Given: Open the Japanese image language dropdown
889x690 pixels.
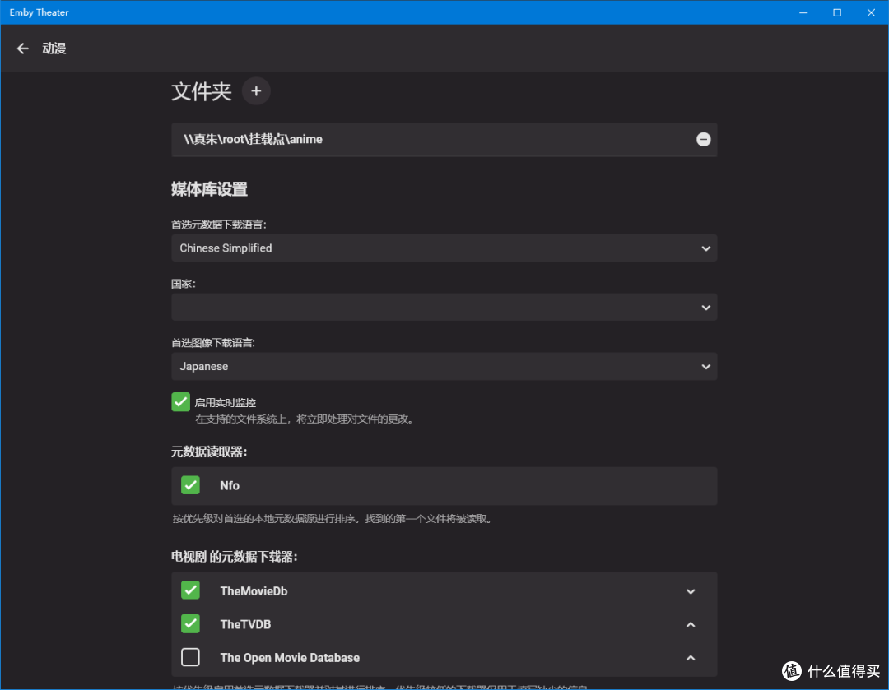Looking at the screenshot, I should pos(444,367).
